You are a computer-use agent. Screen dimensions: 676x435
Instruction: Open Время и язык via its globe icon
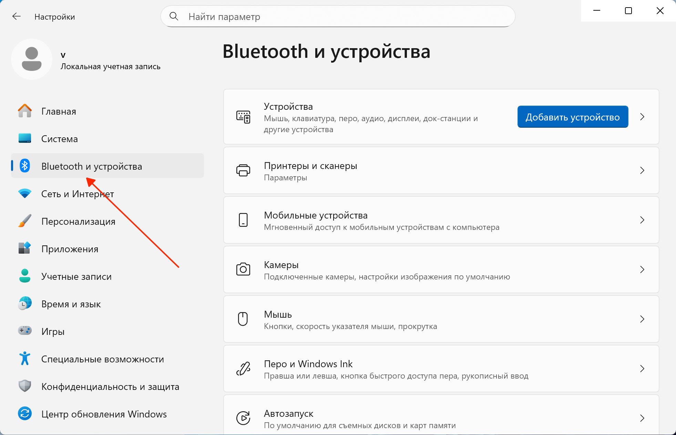pos(25,304)
